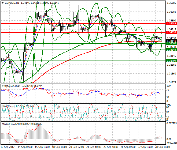Click the 1.35500 price scale value
The height and width of the screenshot is (150, 177).
click(x=171, y=21)
